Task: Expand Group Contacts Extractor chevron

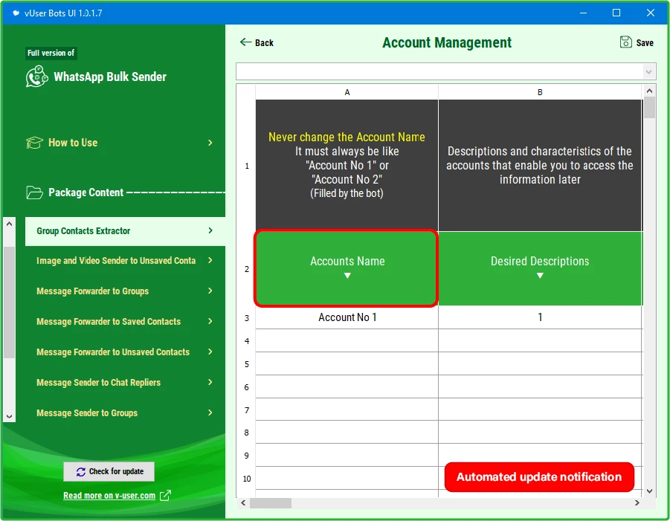Action: pyautogui.click(x=210, y=230)
